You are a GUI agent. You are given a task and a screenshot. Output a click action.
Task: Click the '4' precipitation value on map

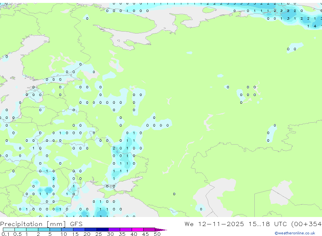click(x=315, y=26)
